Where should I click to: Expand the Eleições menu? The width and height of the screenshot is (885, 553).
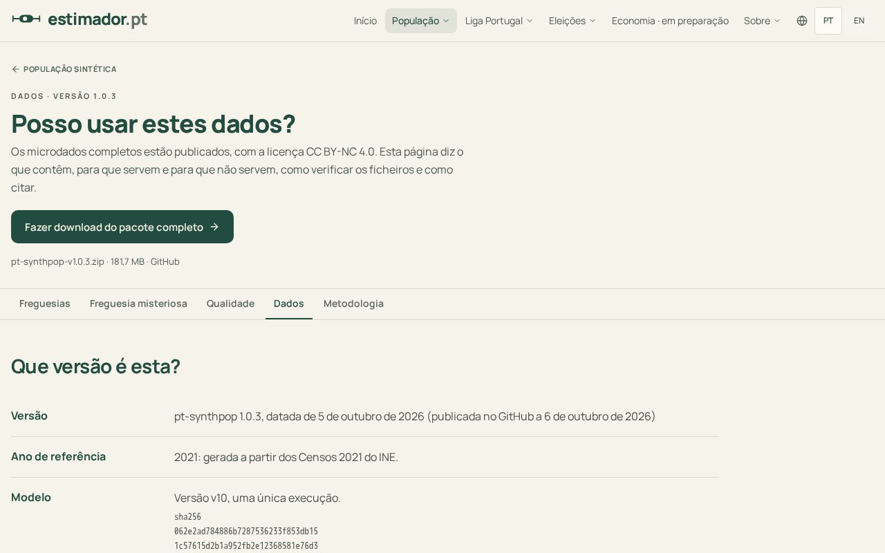click(572, 21)
